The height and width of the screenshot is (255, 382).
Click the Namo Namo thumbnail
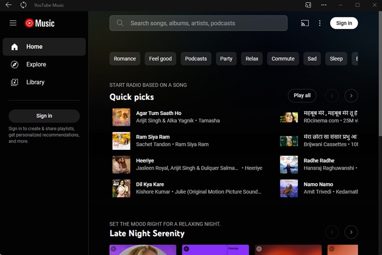point(289,189)
